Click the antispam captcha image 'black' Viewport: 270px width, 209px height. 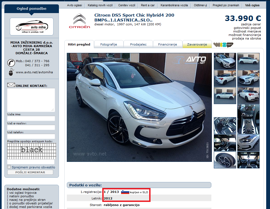tap(32, 151)
